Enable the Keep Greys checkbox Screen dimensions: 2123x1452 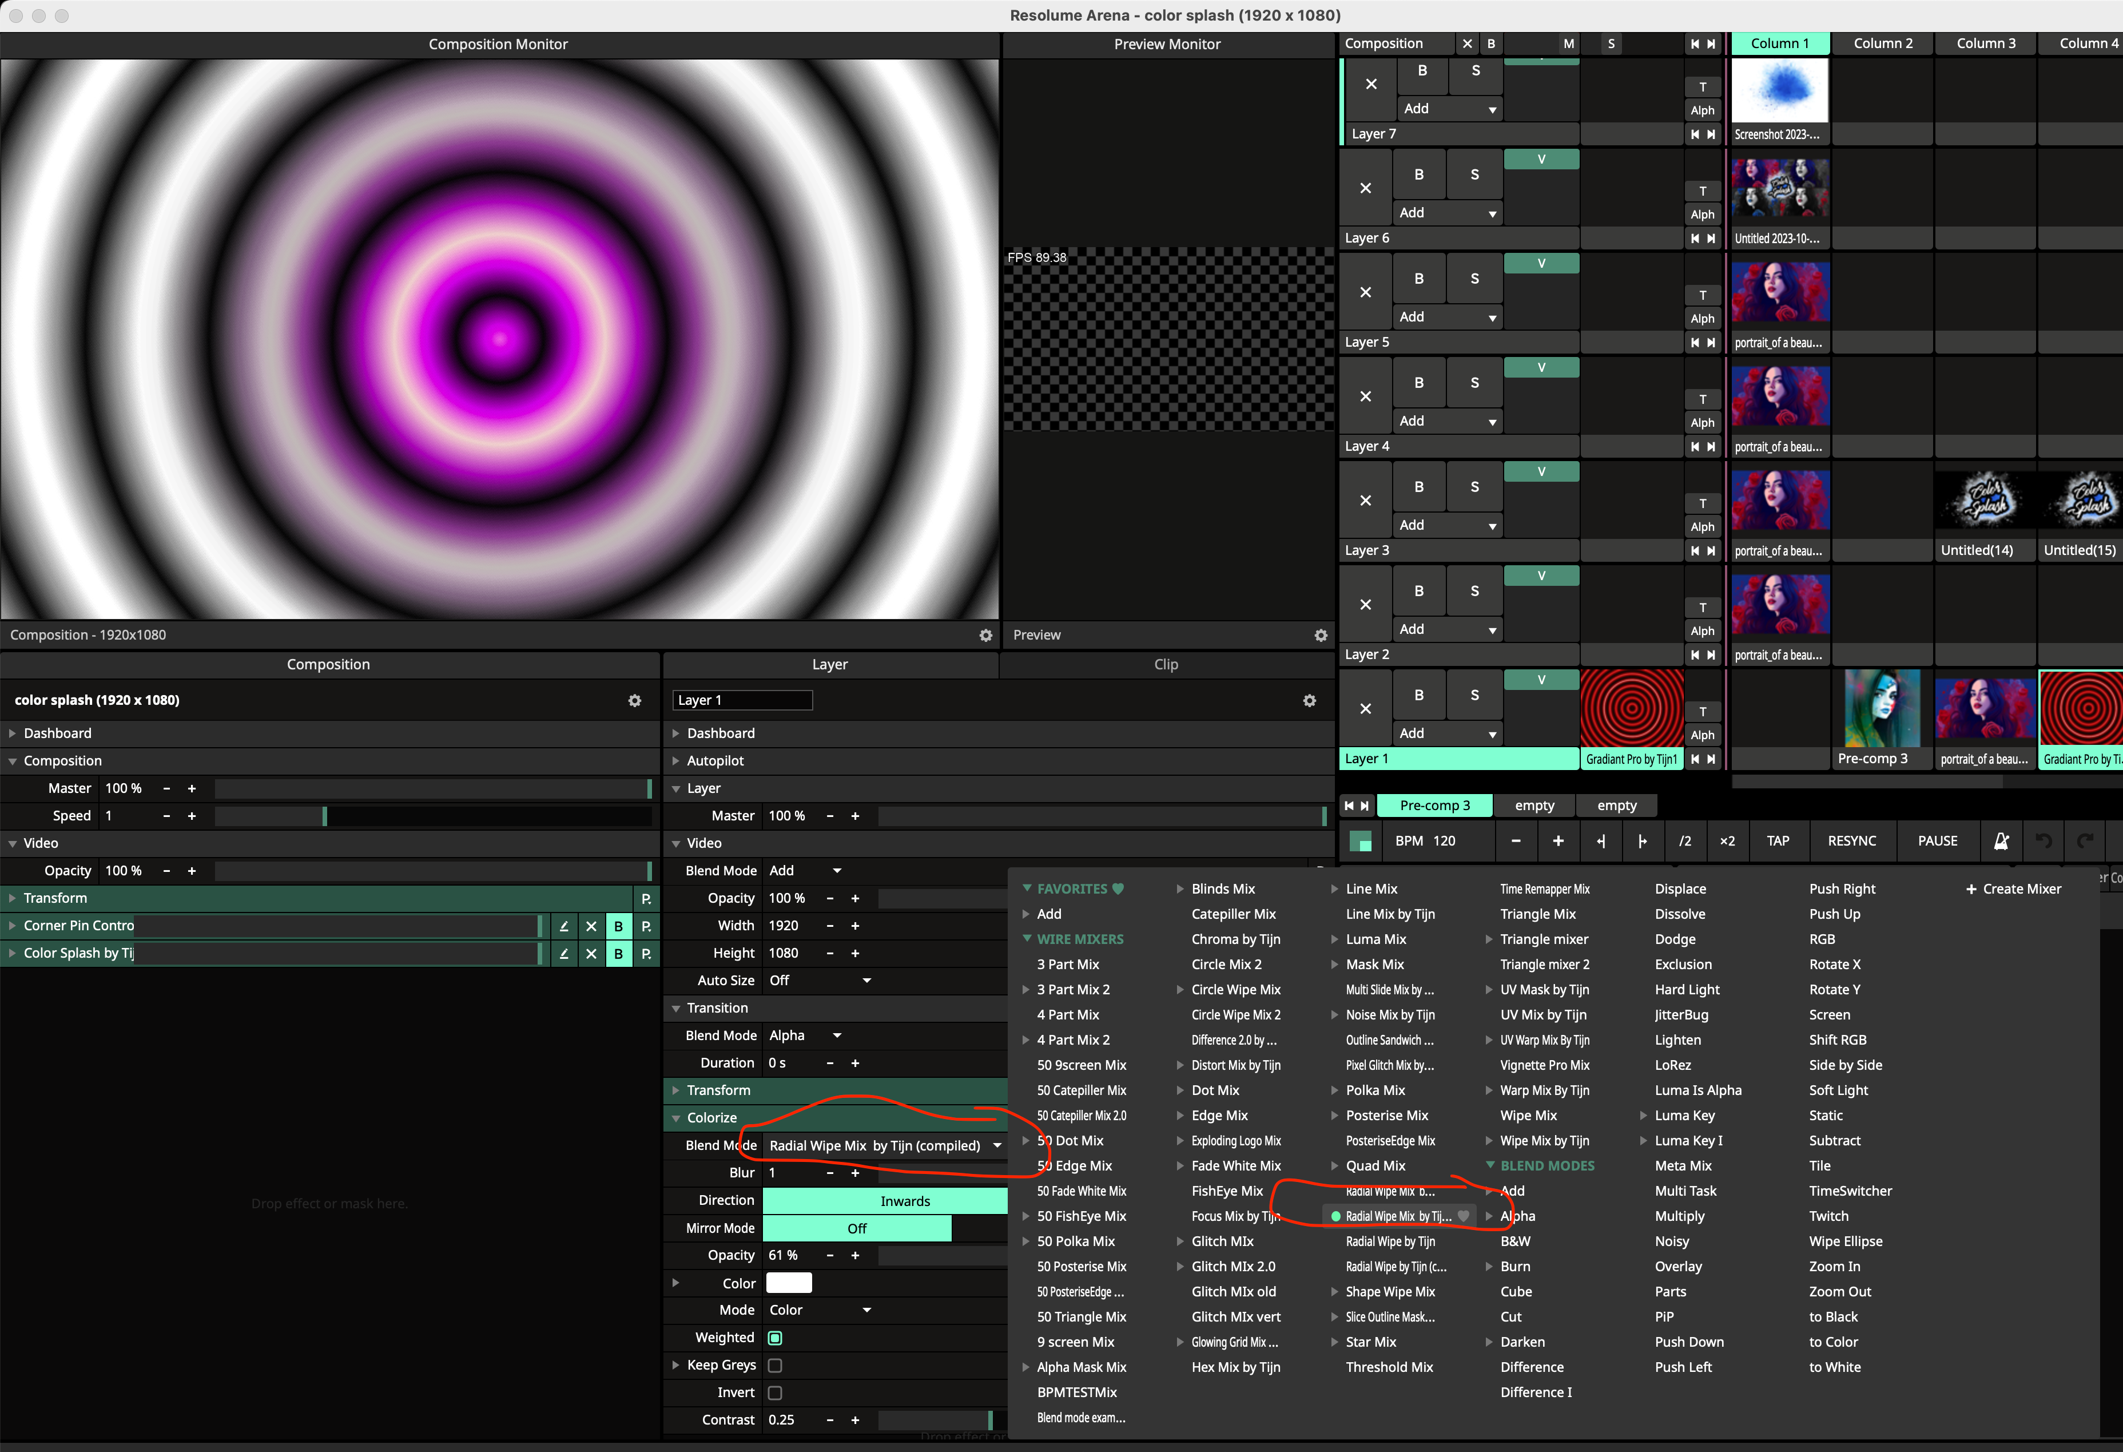point(774,1365)
